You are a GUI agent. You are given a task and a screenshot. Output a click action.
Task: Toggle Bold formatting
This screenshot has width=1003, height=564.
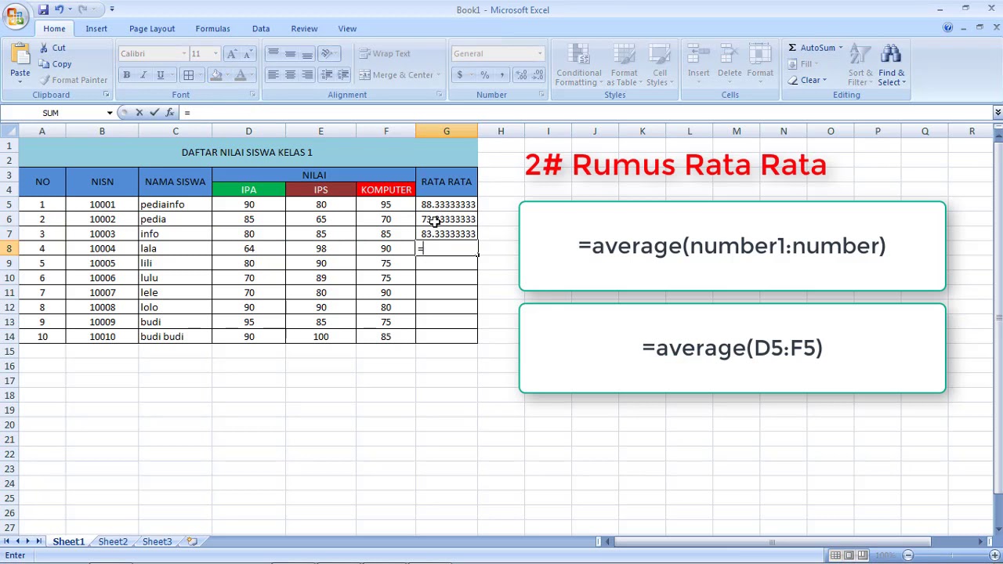(x=126, y=75)
